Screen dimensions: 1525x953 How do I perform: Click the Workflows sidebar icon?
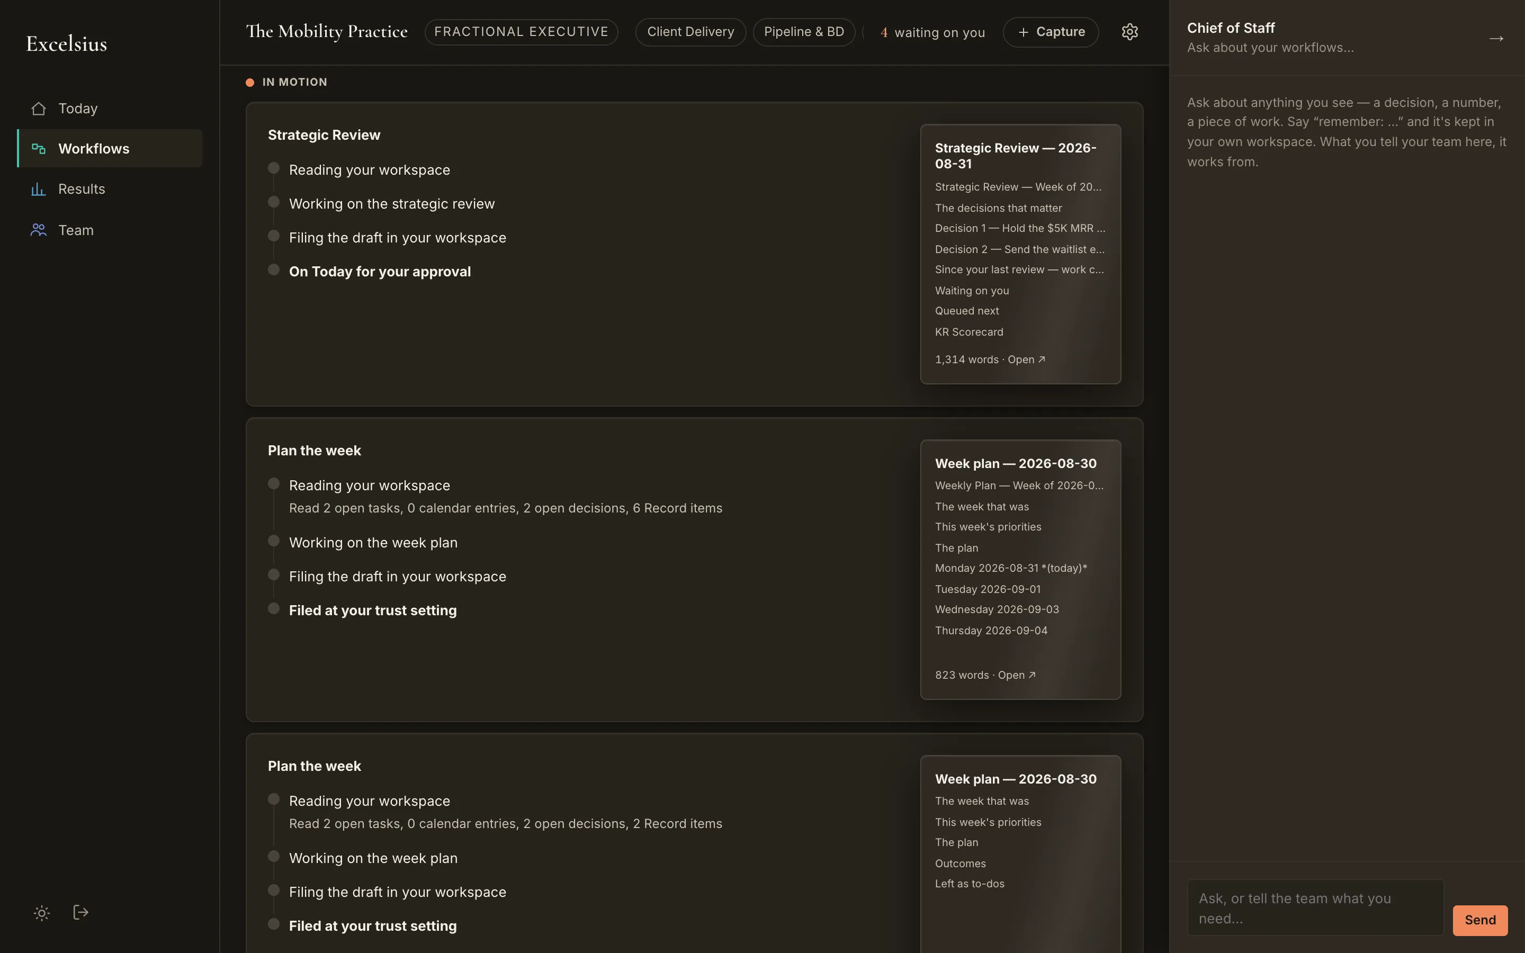pyautogui.click(x=39, y=149)
